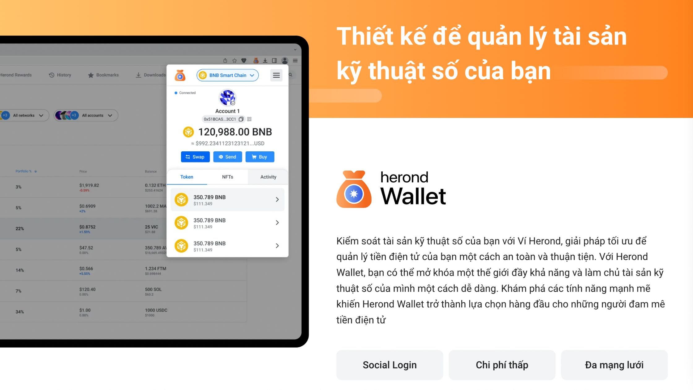This screenshot has width=693, height=390.
Task: Expand the first 350.789 BNB token row
Action: 278,199
